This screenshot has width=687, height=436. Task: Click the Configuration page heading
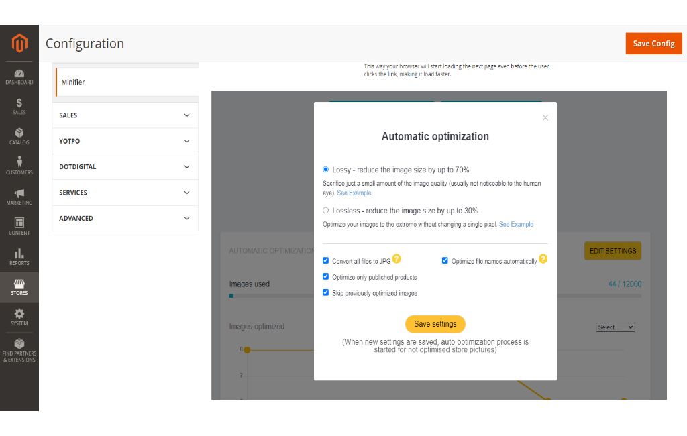tap(85, 44)
